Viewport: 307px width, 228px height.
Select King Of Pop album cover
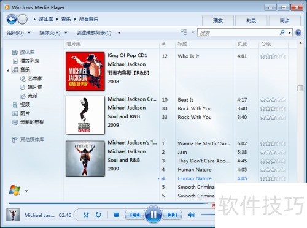coord(85,71)
